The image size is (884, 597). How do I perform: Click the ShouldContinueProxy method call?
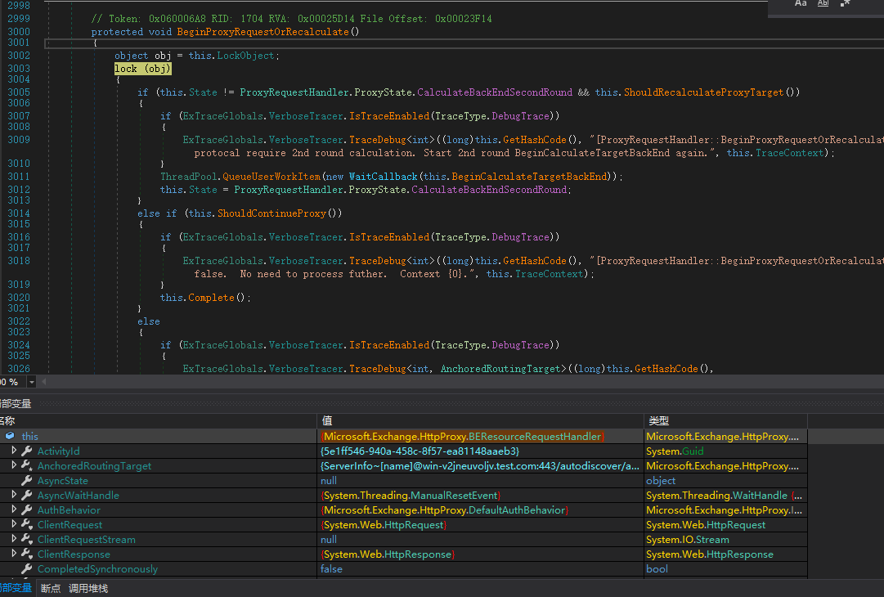click(271, 213)
